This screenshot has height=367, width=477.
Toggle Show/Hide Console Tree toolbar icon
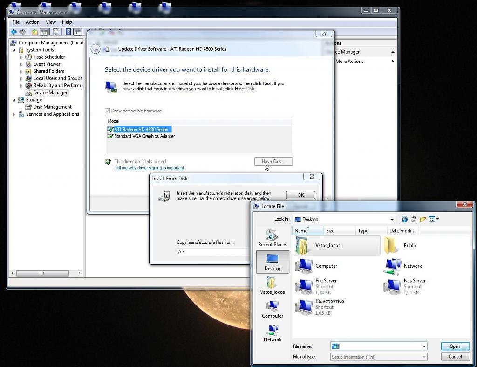tap(44, 32)
